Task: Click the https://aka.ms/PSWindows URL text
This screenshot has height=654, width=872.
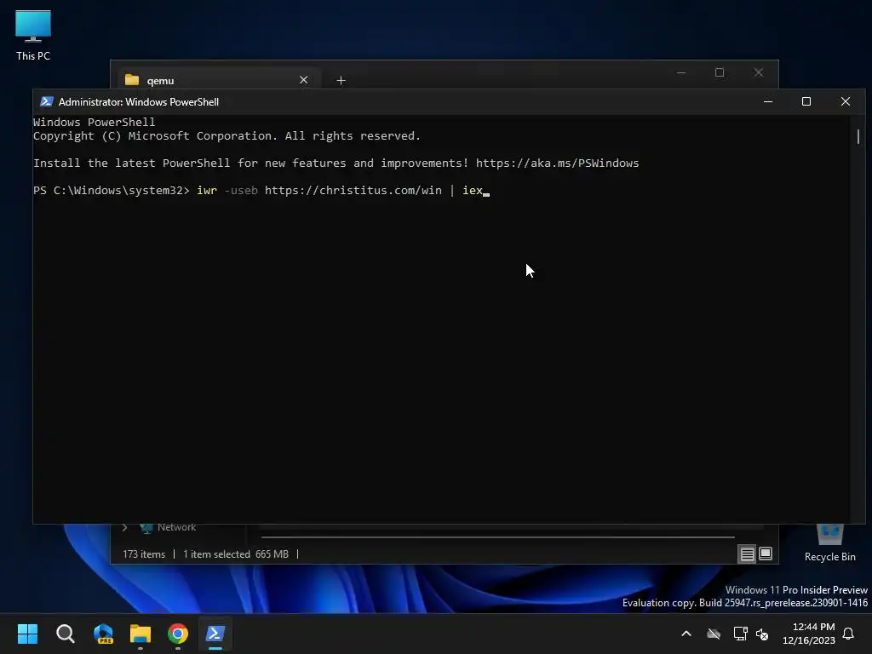Action: 557,163
